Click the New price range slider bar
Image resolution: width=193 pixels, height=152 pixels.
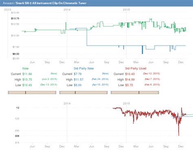point(32,93)
